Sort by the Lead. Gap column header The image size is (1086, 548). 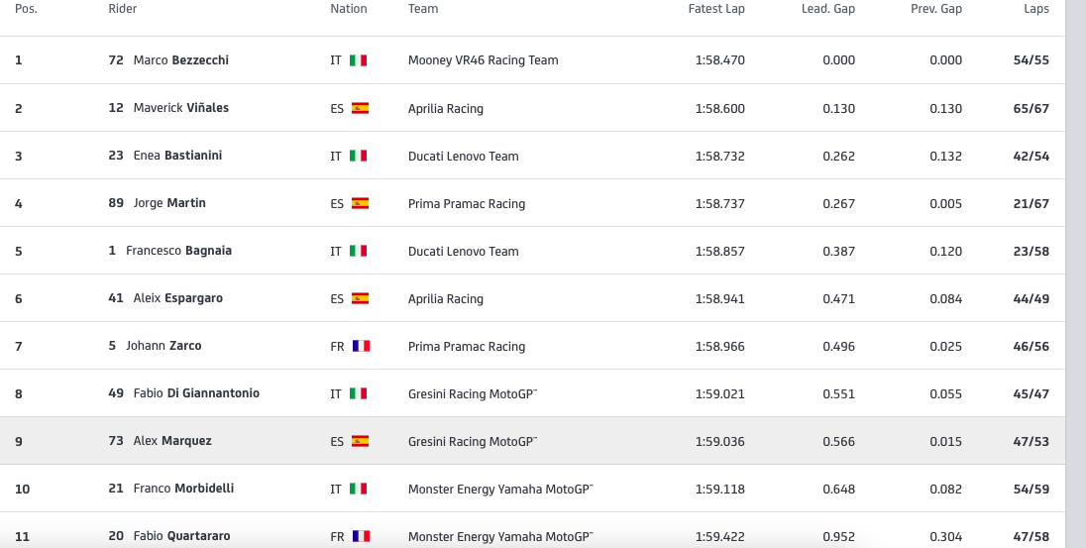(x=827, y=9)
